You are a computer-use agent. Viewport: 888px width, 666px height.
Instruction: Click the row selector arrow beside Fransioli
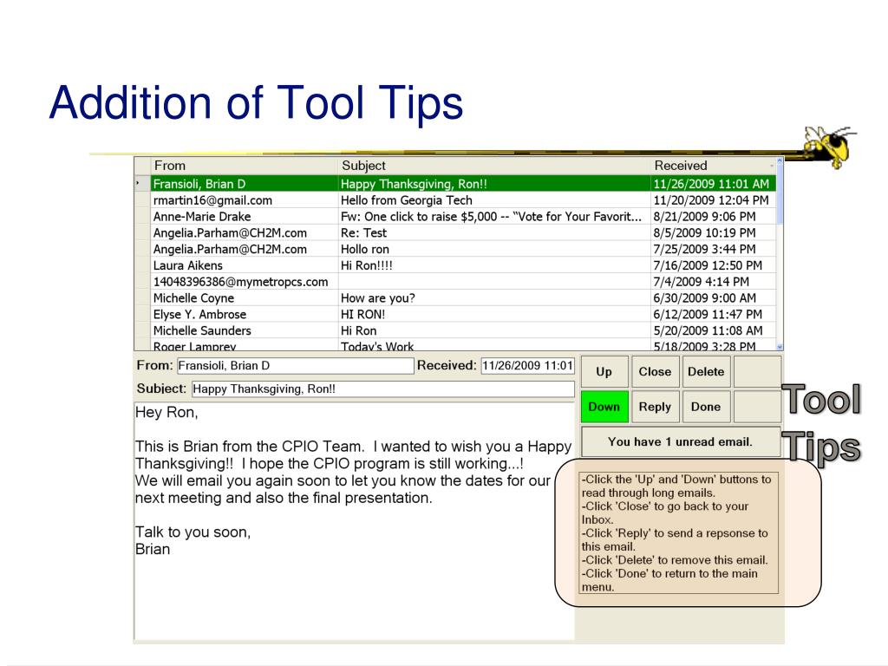[x=142, y=184]
